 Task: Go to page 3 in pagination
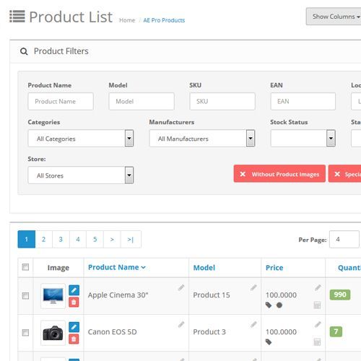click(x=61, y=239)
